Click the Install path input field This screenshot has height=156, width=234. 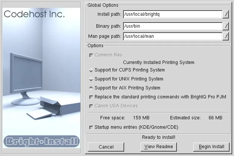[173, 14]
